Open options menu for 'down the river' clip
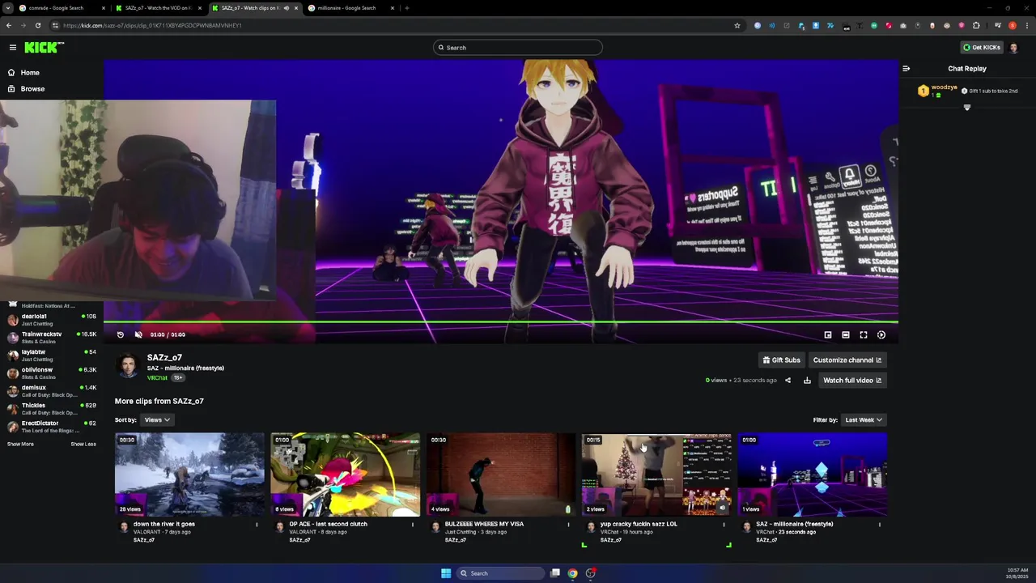1036x583 pixels. tap(257, 525)
